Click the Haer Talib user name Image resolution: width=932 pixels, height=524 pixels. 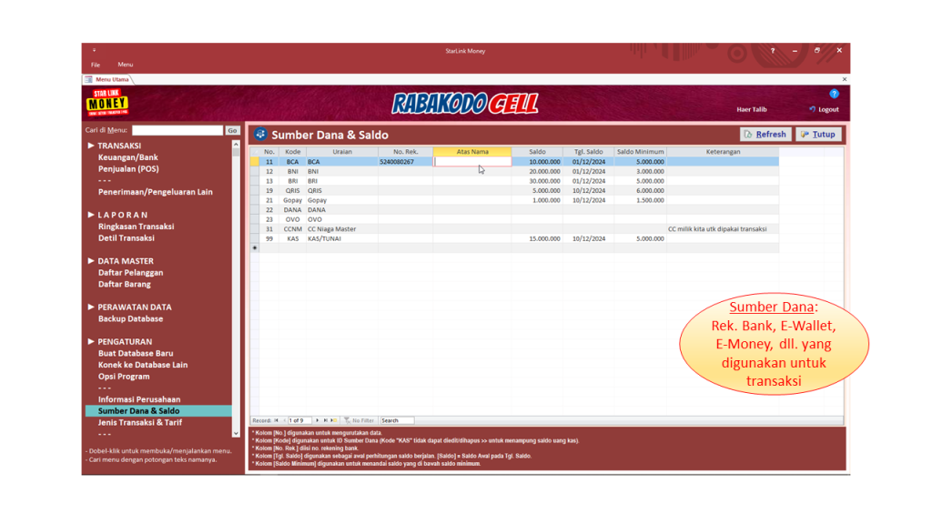pyautogui.click(x=751, y=109)
